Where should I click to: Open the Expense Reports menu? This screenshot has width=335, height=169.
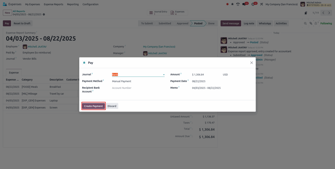pos(53,4)
